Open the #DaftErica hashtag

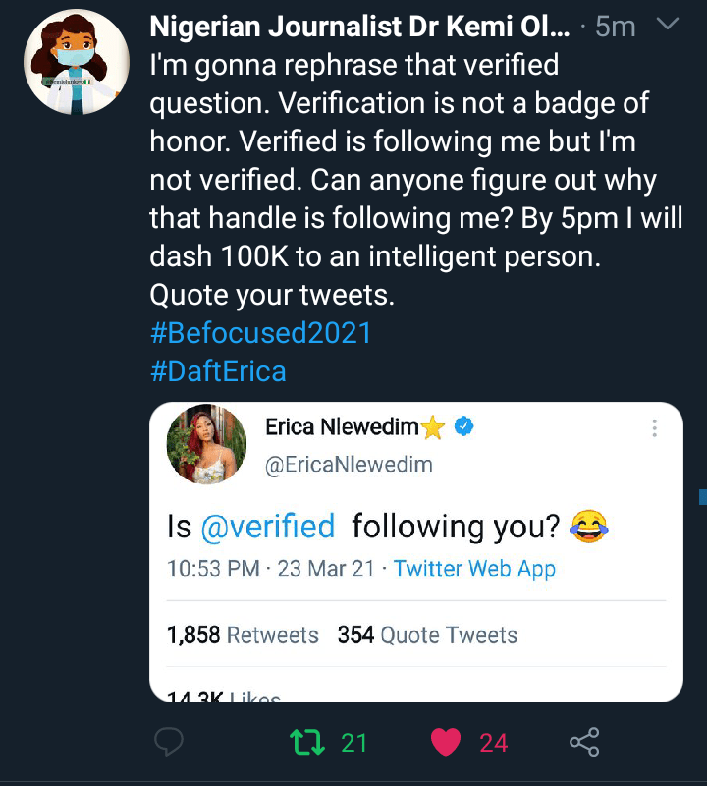218,371
